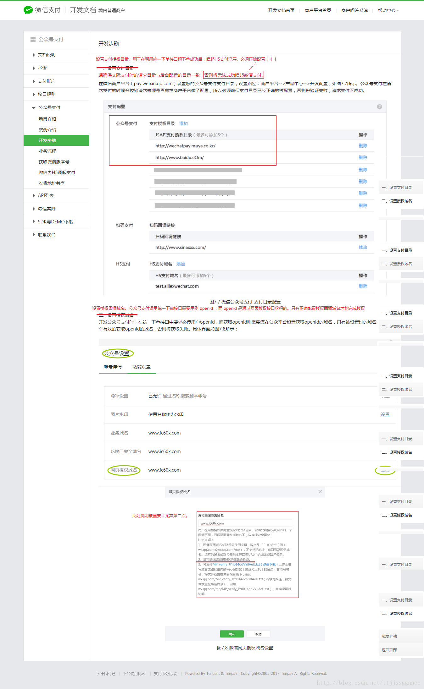Select 微信内H5调起支付 in the sidebar
Viewport: 424px width, 689px height.
coord(56,172)
